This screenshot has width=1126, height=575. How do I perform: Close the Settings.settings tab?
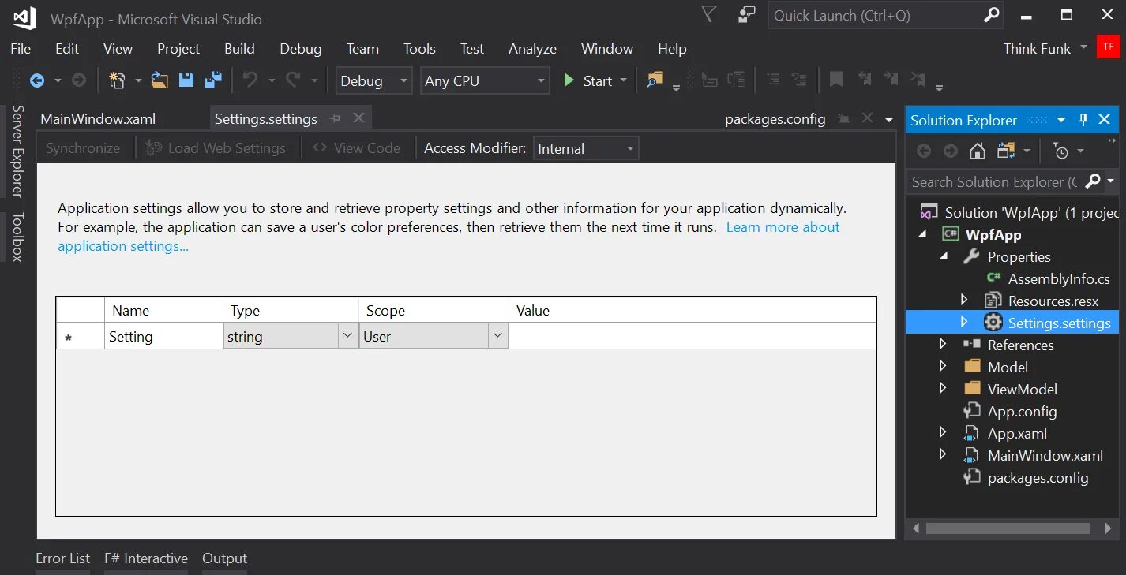(x=358, y=118)
